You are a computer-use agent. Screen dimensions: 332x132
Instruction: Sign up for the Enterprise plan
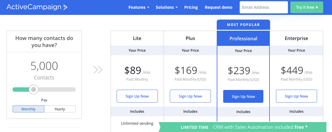pos(297,96)
